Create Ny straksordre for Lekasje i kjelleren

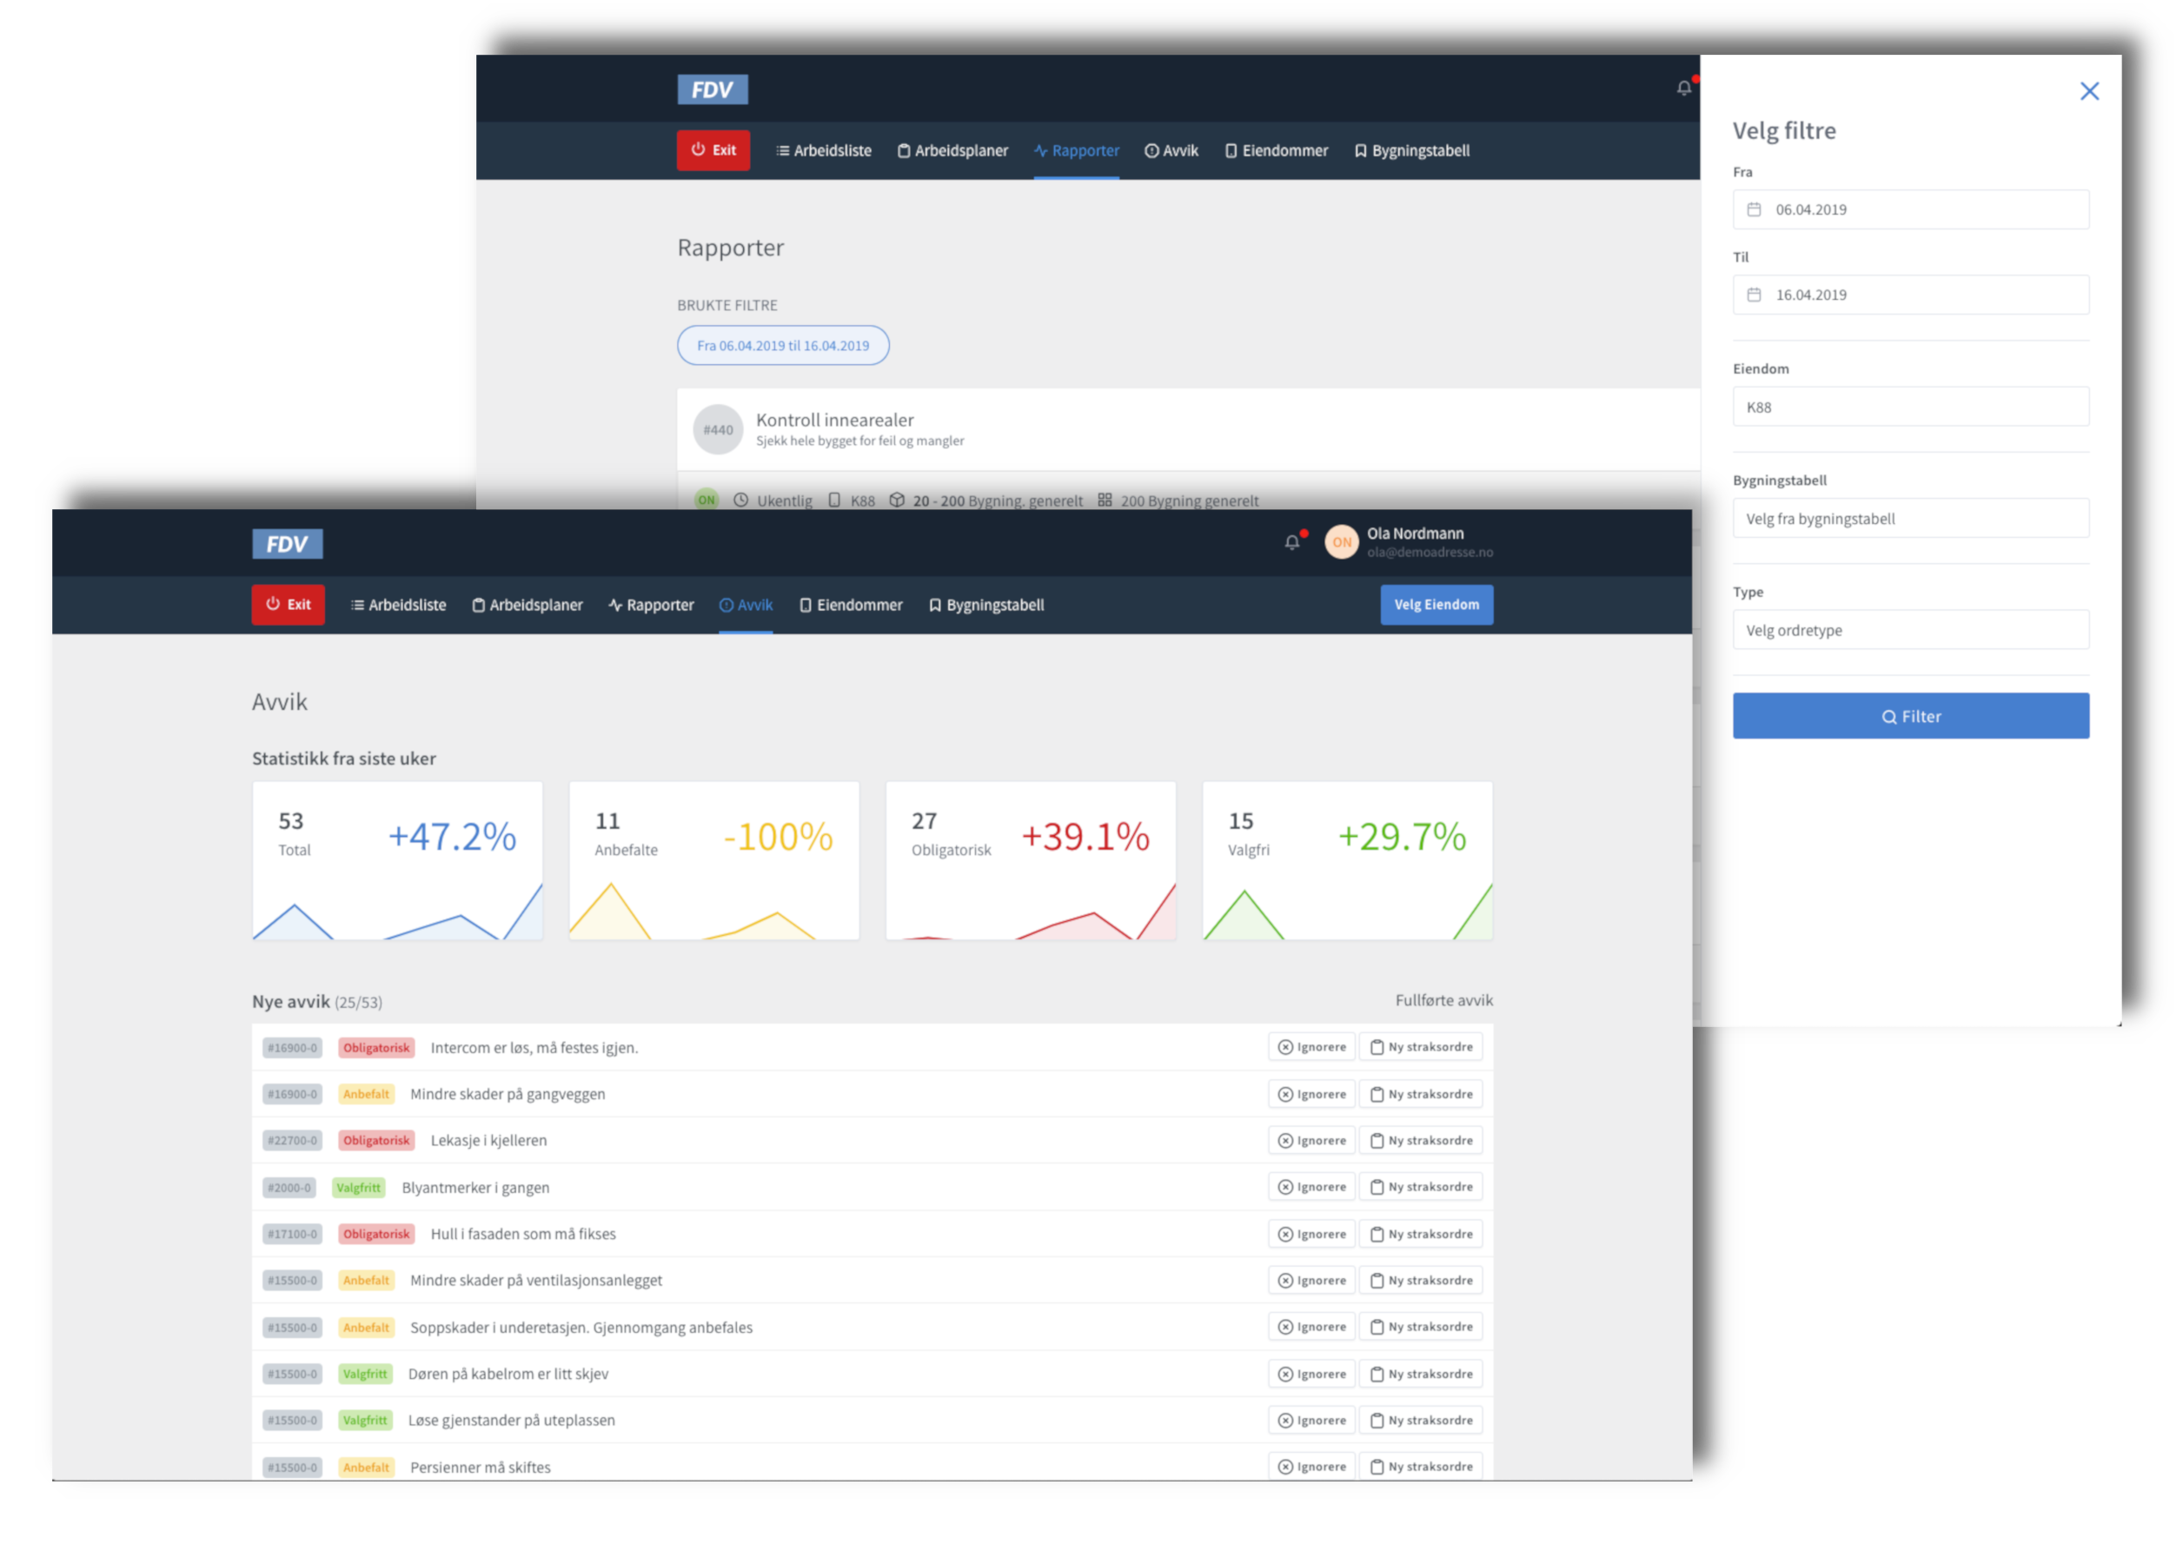1421,1140
